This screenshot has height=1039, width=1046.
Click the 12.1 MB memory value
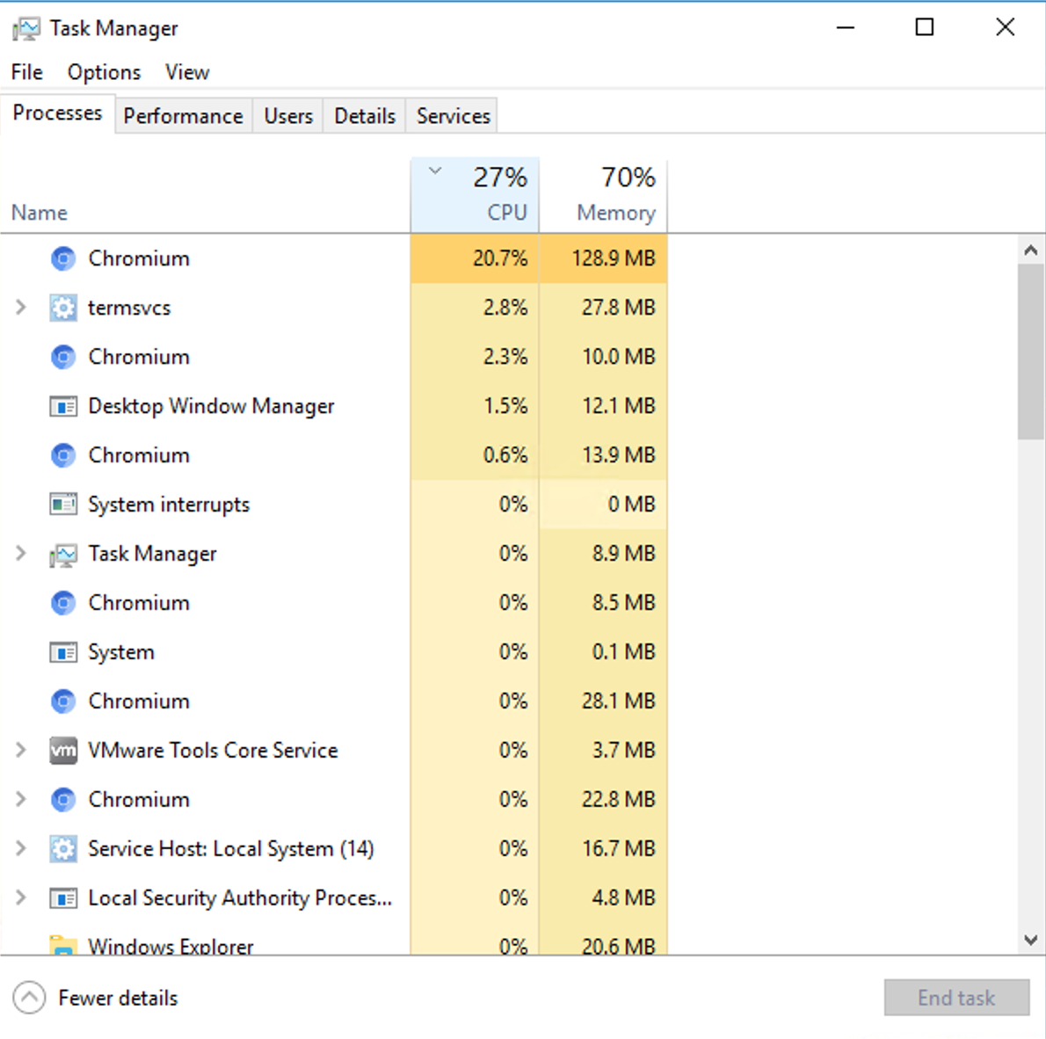coord(619,406)
